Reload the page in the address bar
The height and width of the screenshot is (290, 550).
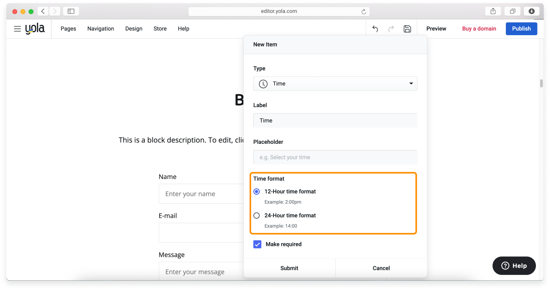click(x=364, y=12)
